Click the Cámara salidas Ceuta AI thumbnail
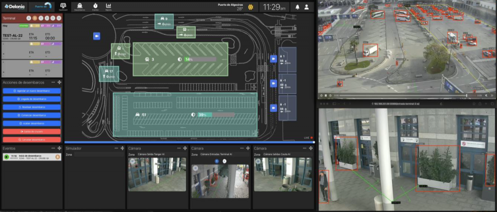 tap(282, 174)
